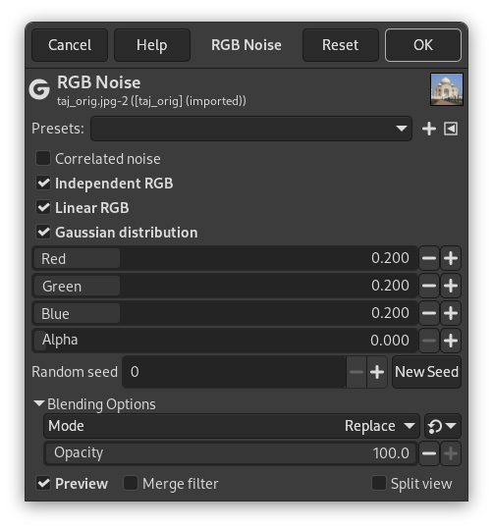Image resolution: width=493 pixels, height=529 pixels.
Task: Decrease Opacity with the minus button
Action: [429, 453]
